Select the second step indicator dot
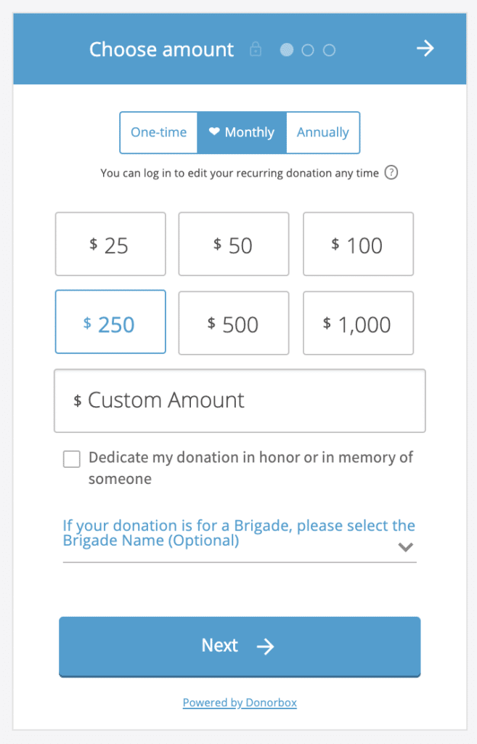The height and width of the screenshot is (744, 477). [307, 49]
